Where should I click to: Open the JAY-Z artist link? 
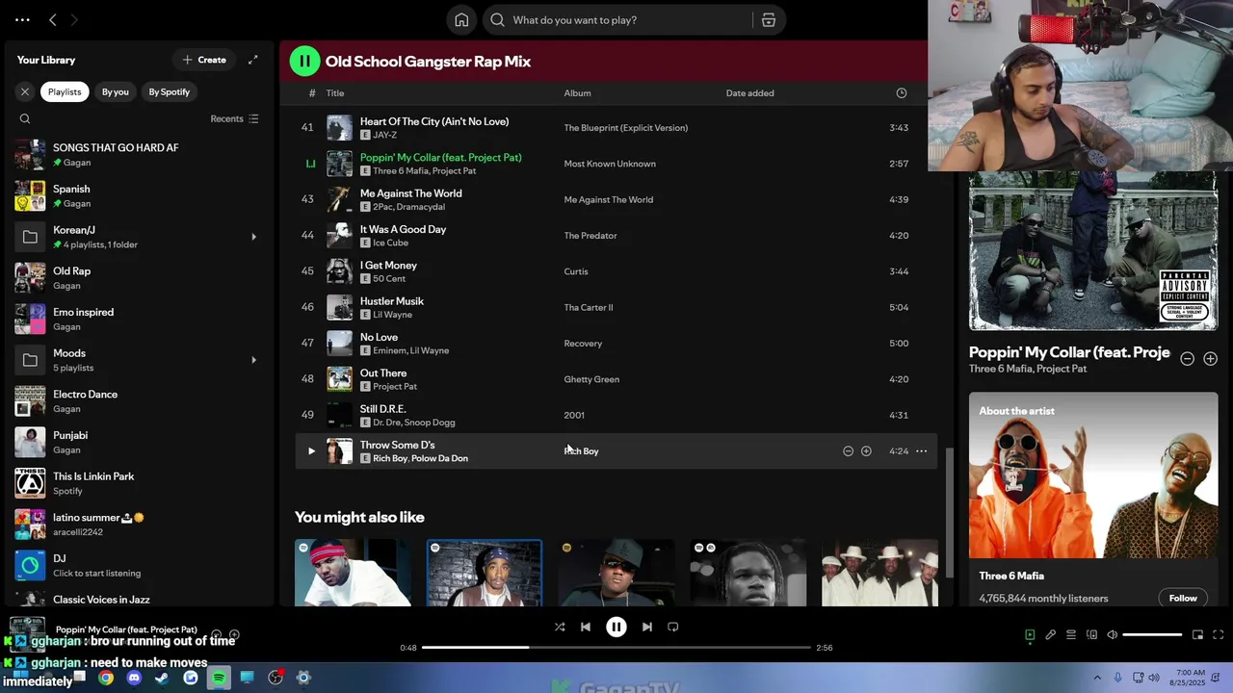click(x=384, y=136)
